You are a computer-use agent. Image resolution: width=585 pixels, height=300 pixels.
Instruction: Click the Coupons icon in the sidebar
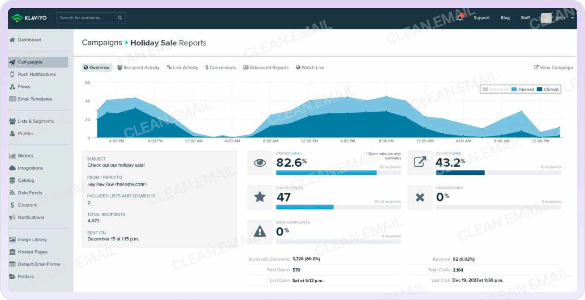coord(12,205)
